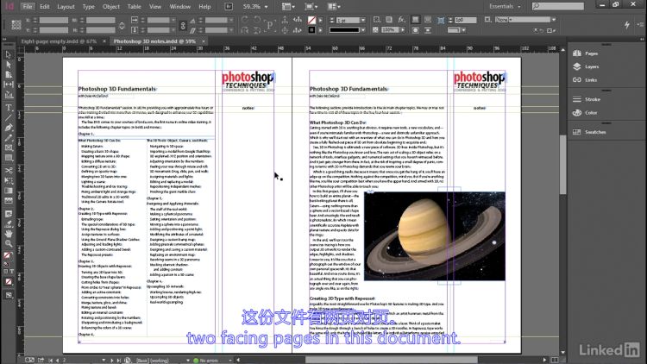Select the Direct Selection tool
Image resolution: width=647 pixels, height=364 pixels.
coord(9,65)
